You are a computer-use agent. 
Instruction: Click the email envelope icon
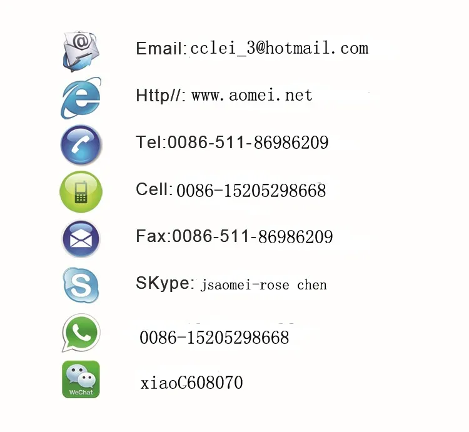coord(81,51)
